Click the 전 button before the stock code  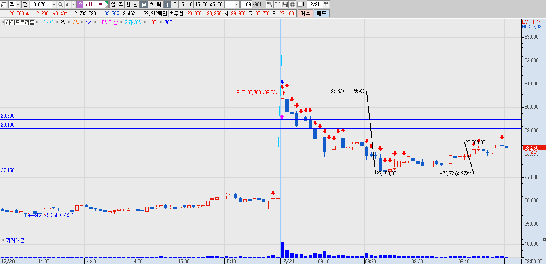click(x=25, y=4)
